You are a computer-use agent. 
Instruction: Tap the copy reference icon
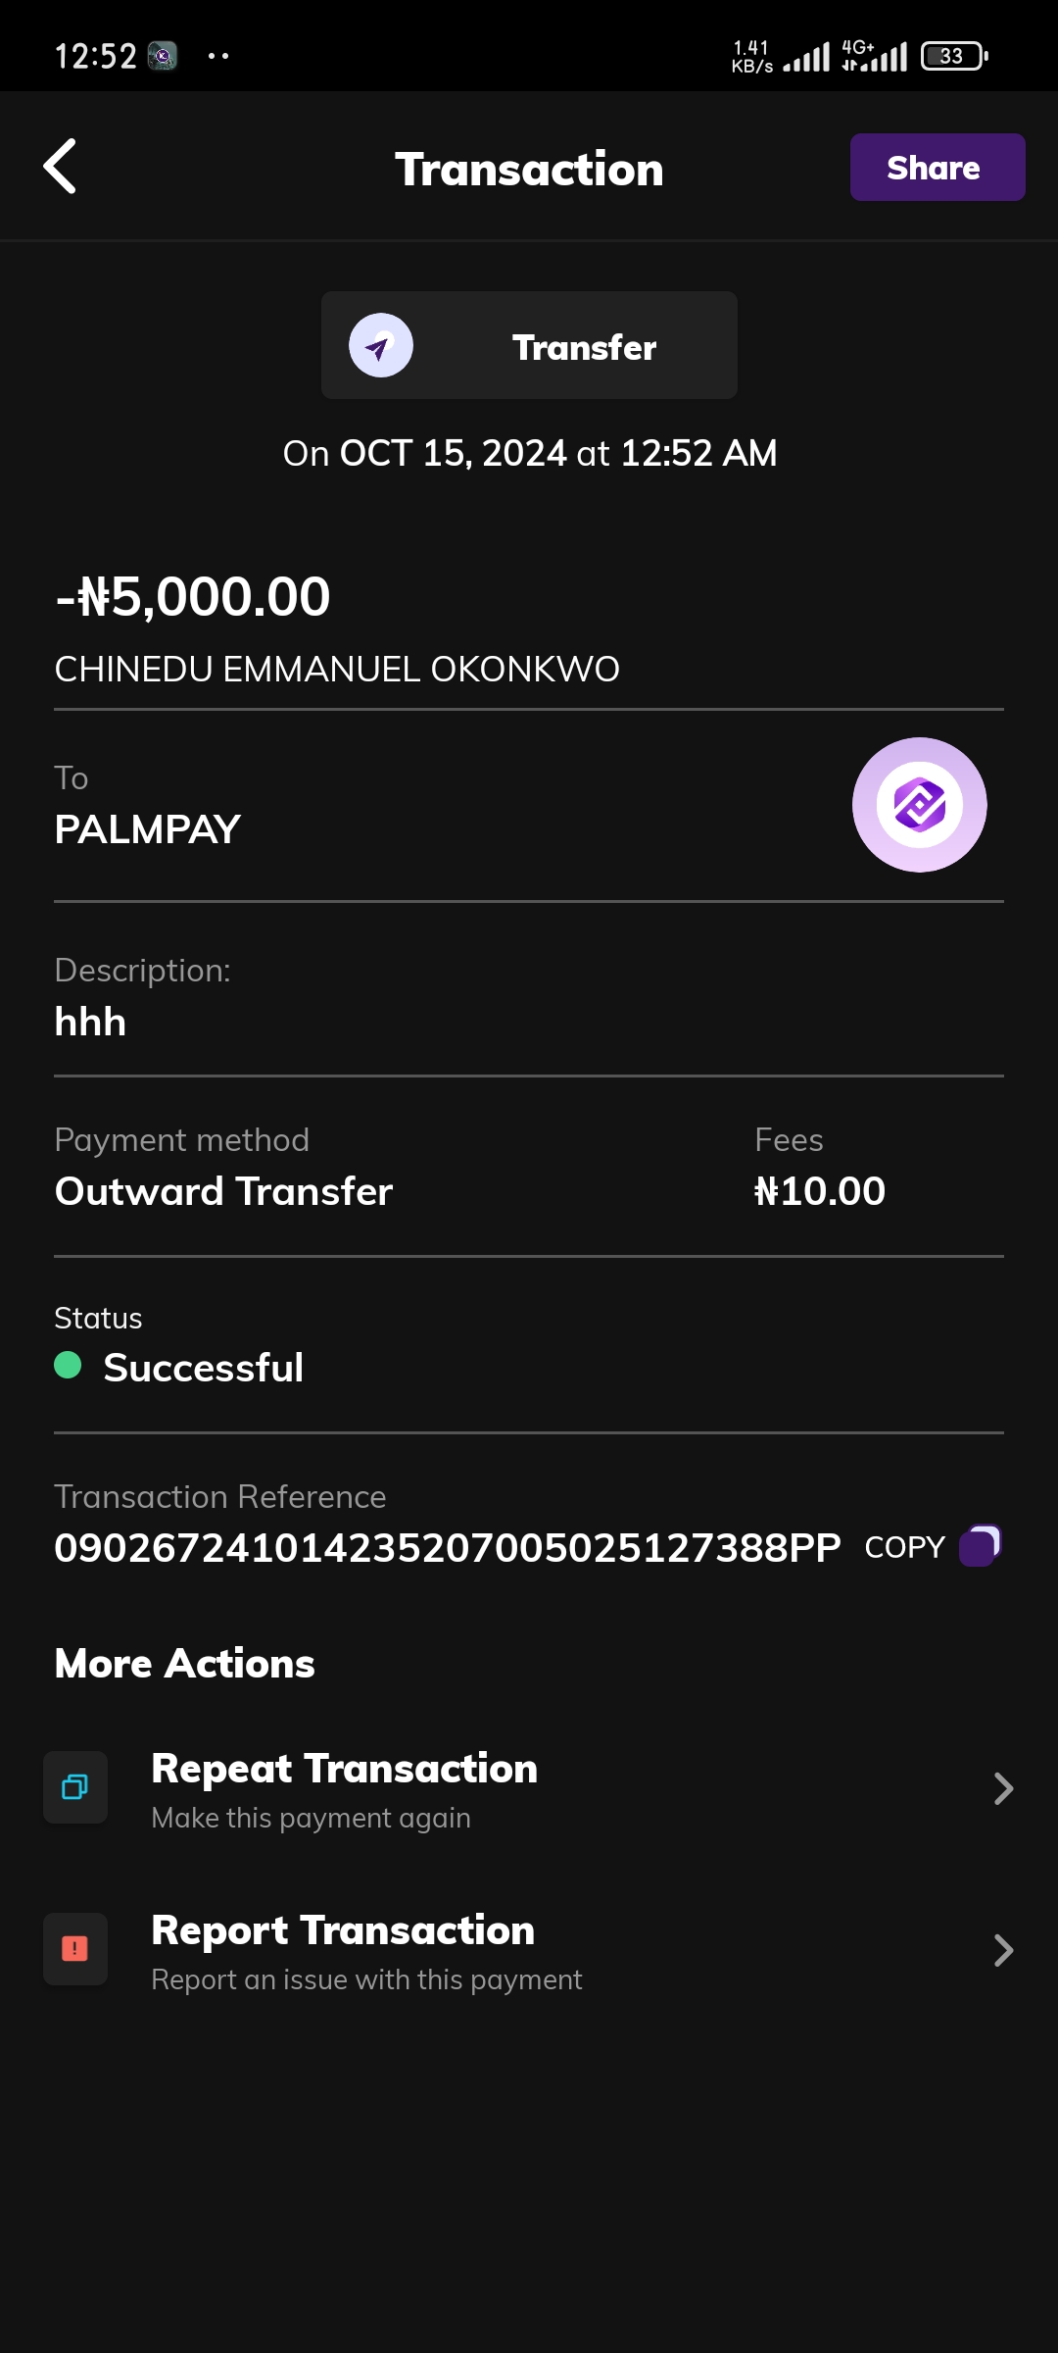pos(980,1546)
